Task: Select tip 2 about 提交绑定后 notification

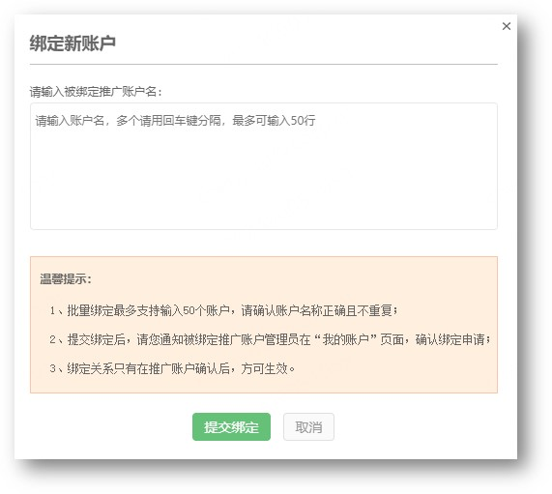Action: point(270,339)
